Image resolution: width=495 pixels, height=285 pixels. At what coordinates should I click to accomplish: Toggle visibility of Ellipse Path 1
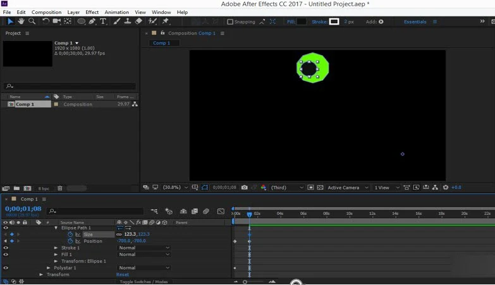point(6,227)
